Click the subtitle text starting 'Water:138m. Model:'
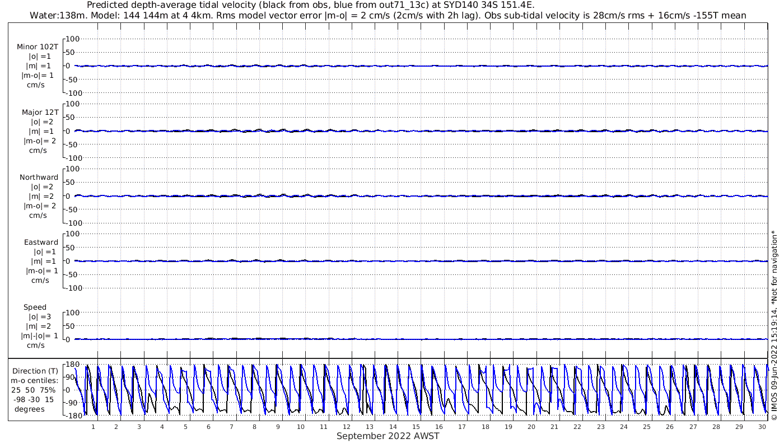 click(388, 15)
